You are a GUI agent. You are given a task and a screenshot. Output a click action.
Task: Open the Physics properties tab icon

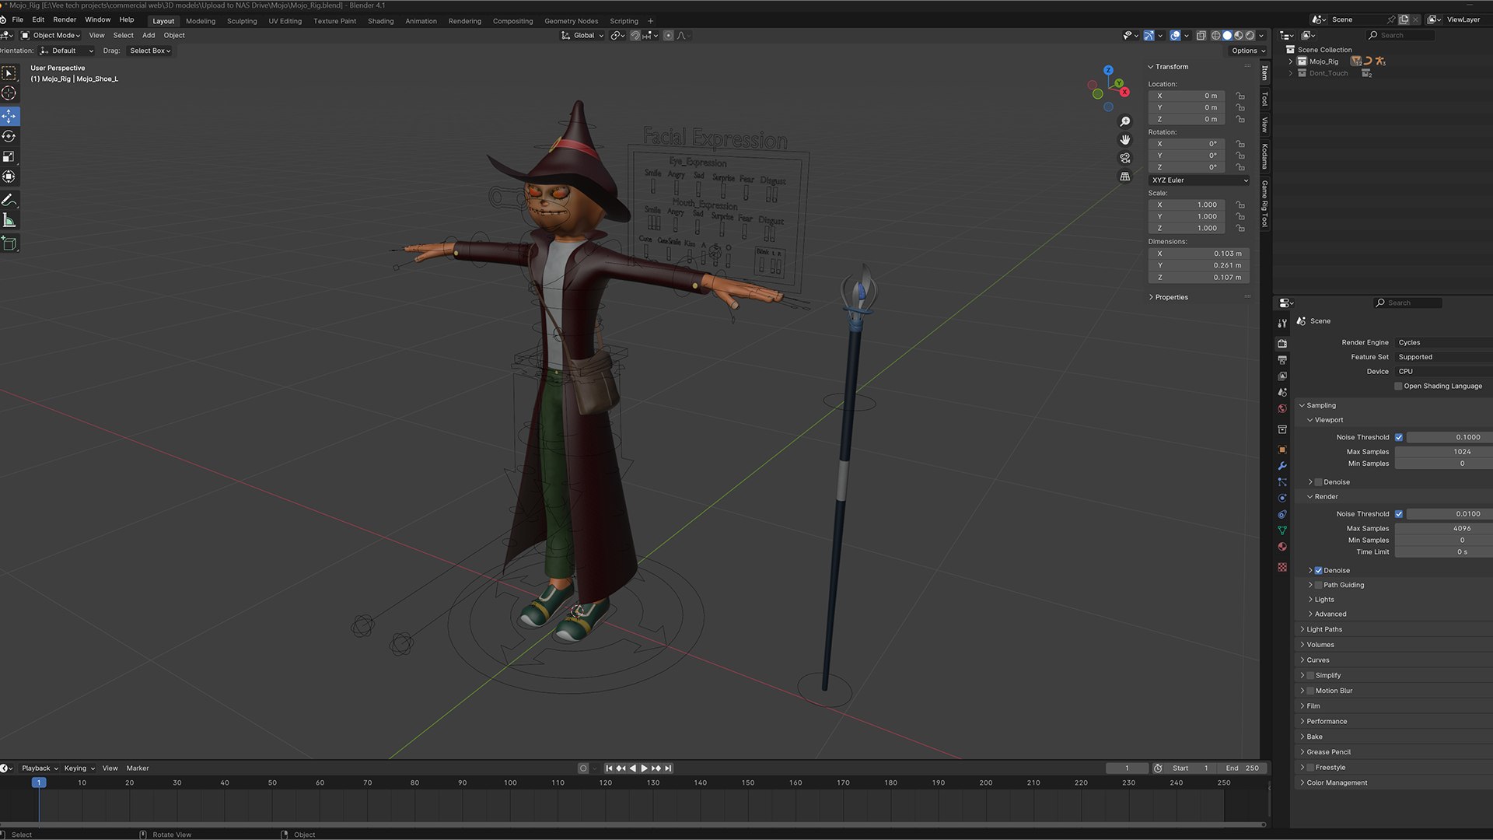[1282, 499]
